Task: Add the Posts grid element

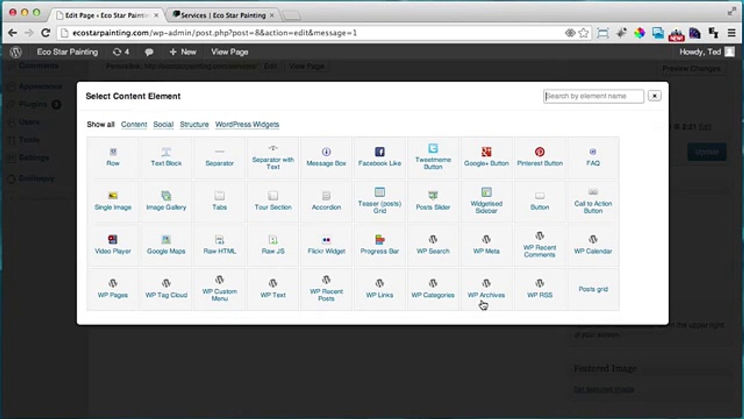Action: 593,289
